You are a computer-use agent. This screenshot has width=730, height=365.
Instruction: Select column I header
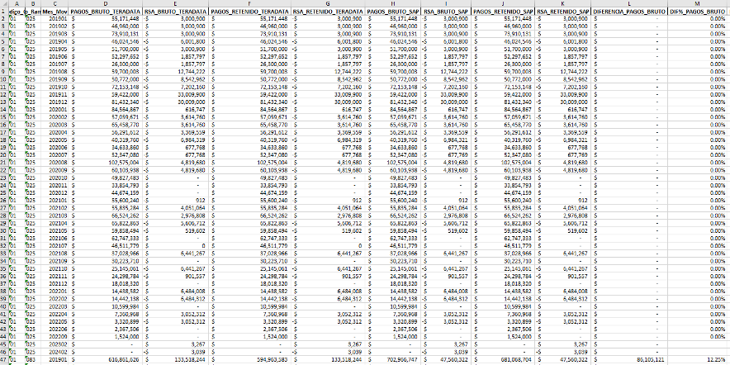pyautogui.click(x=446, y=3)
